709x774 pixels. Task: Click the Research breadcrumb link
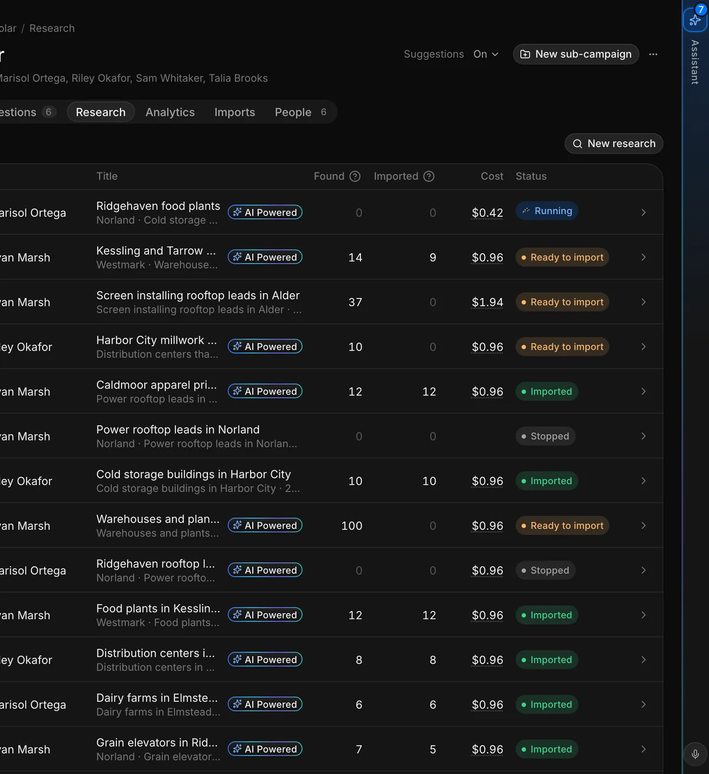pos(52,28)
